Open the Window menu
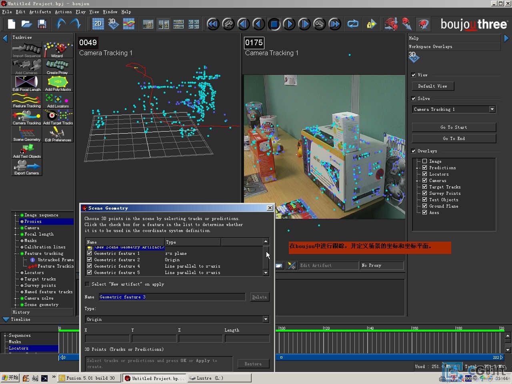This screenshot has height=384, width=512. coord(110,12)
